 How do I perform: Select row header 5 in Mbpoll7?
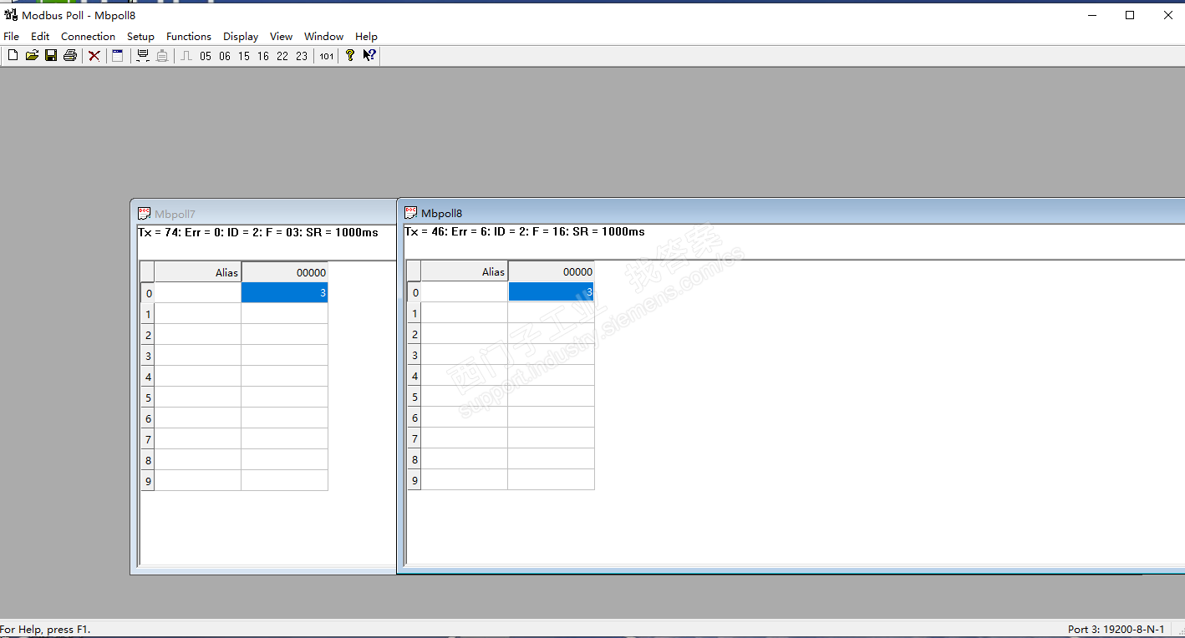pos(148,397)
